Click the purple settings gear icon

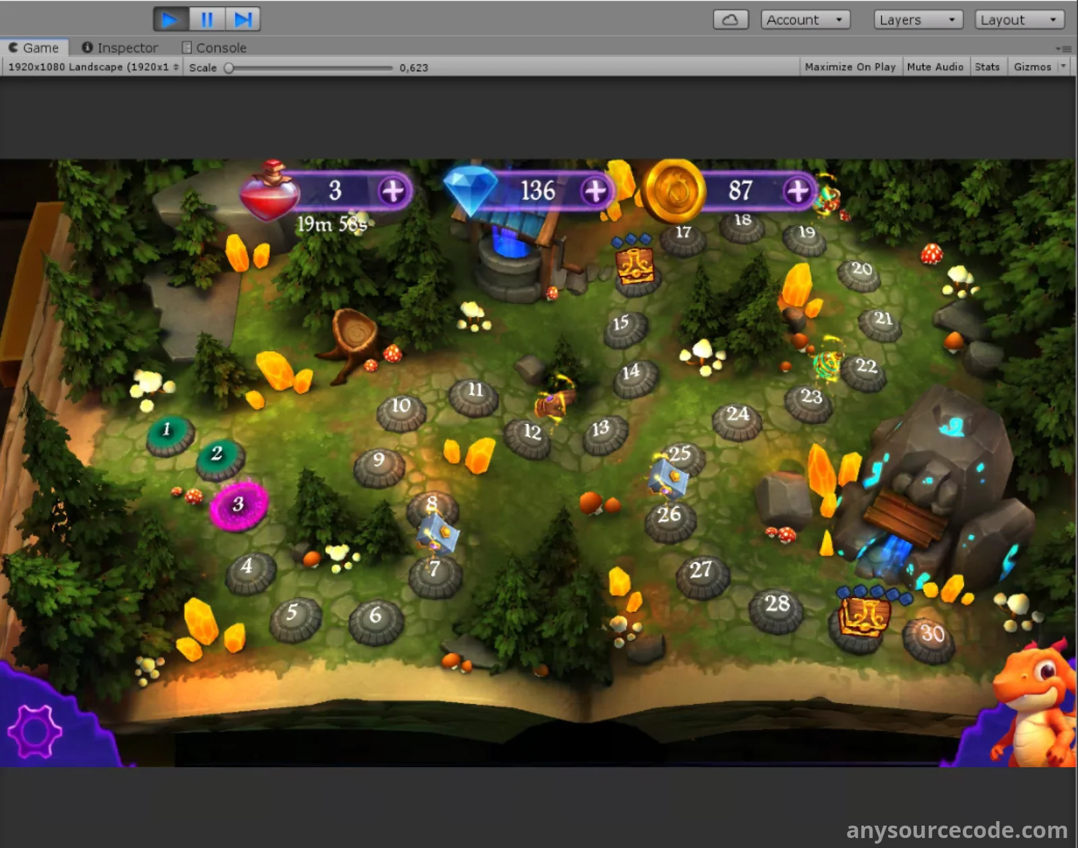click(x=34, y=731)
